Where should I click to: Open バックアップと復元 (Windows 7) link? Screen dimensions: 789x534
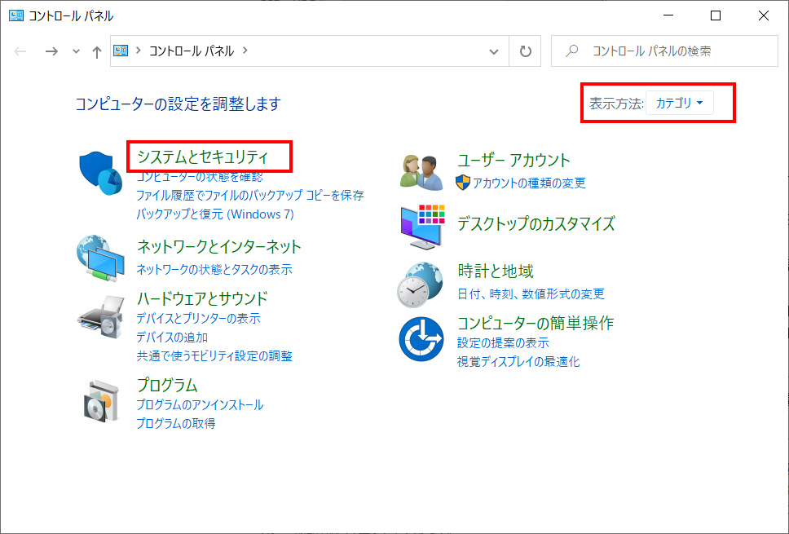(215, 214)
